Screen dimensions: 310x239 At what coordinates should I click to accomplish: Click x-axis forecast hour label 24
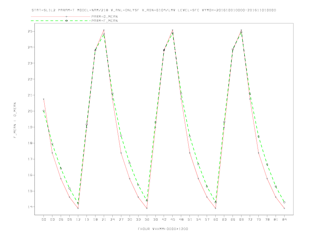point(112,219)
